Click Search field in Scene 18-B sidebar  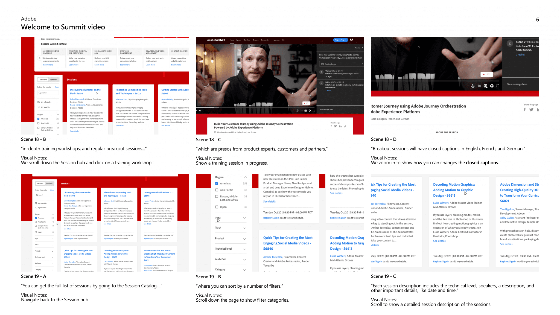[x=48, y=93]
